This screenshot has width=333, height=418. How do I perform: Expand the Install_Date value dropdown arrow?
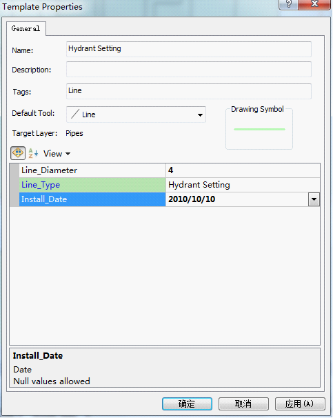[314, 199]
